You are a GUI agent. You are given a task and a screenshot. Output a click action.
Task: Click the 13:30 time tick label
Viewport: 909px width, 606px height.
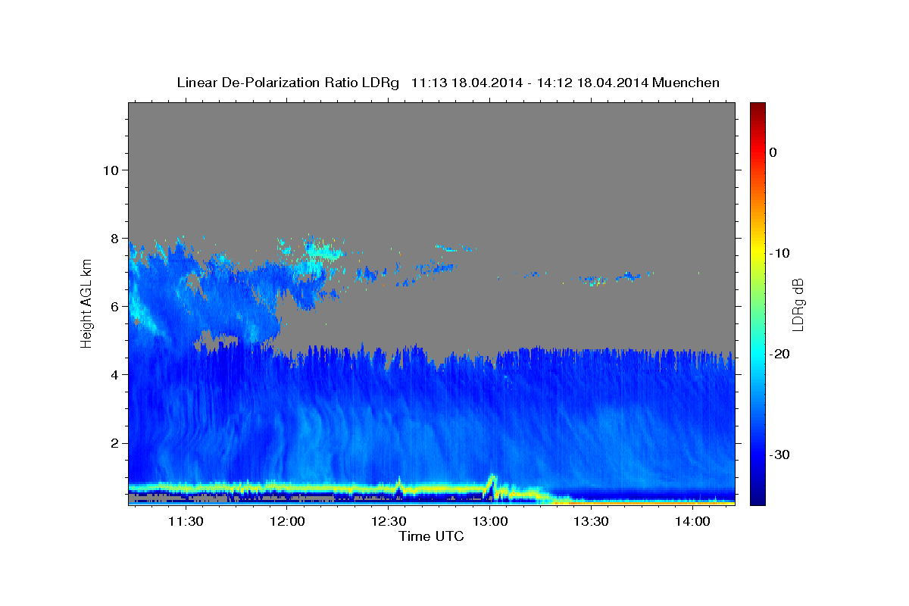pos(591,521)
